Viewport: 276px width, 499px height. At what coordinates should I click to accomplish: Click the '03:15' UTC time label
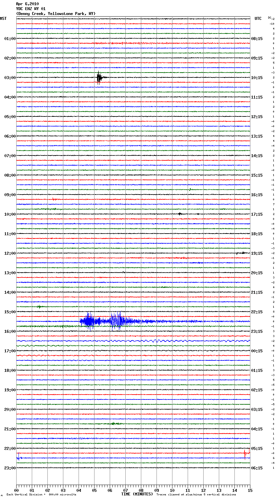[257, 410]
